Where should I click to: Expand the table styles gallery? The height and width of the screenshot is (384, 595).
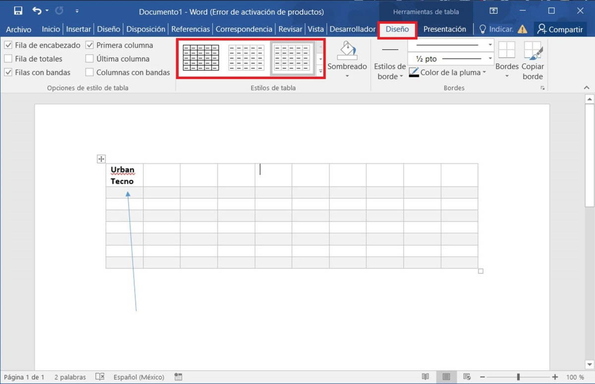320,71
